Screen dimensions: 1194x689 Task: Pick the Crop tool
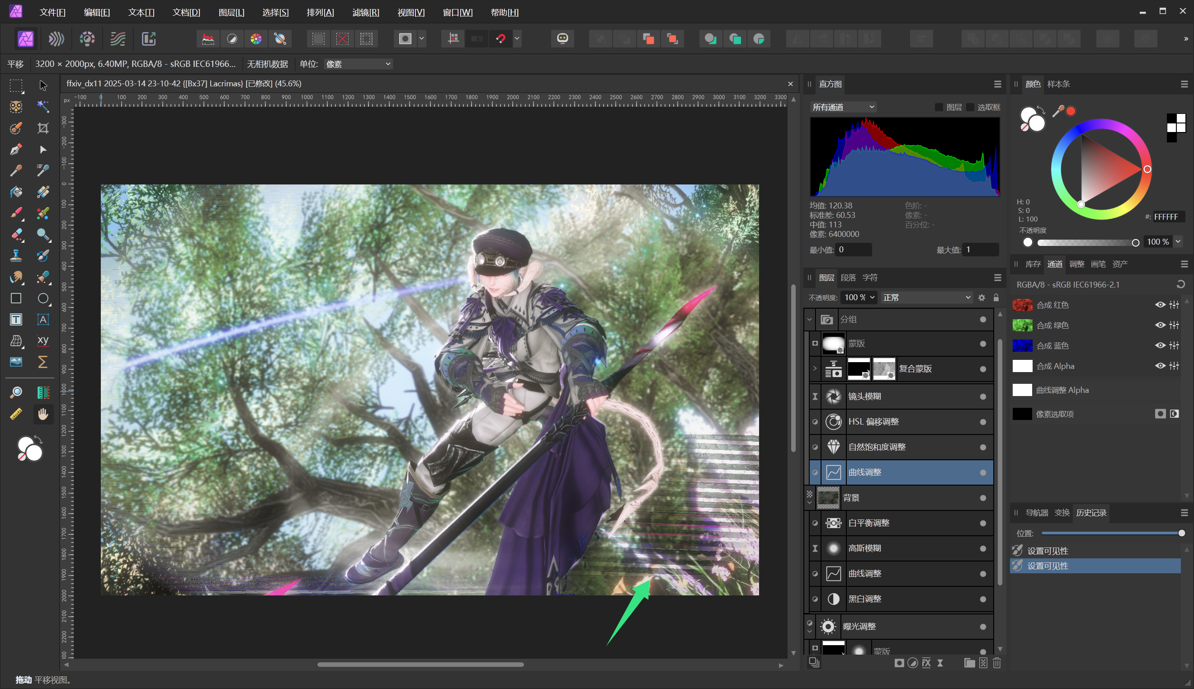click(43, 128)
